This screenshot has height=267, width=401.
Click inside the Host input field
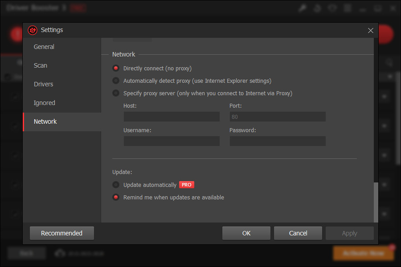[x=172, y=117]
